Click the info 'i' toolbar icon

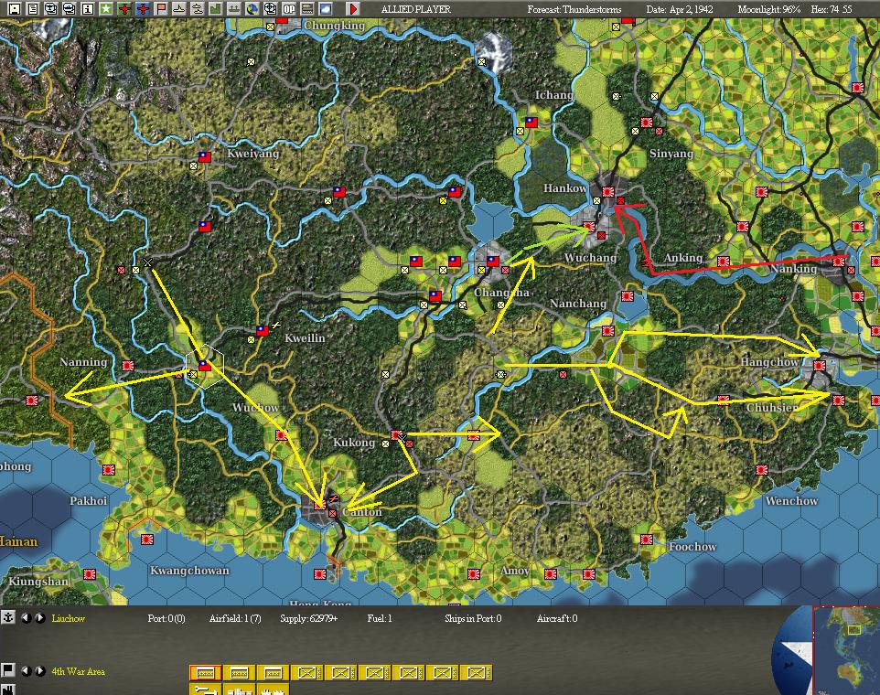[88, 8]
